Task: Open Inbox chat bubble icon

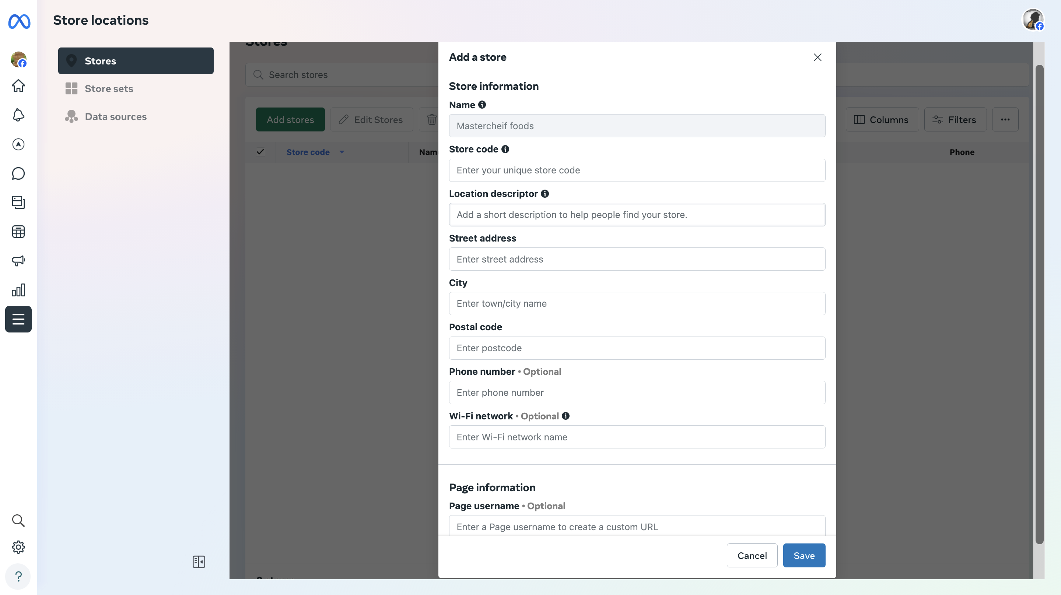Action: [x=18, y=173]
